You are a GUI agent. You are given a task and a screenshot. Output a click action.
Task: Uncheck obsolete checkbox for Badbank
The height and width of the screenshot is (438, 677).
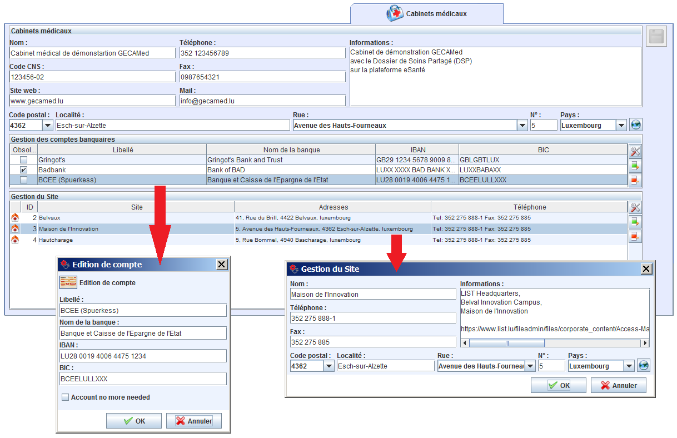coord(23,170)
